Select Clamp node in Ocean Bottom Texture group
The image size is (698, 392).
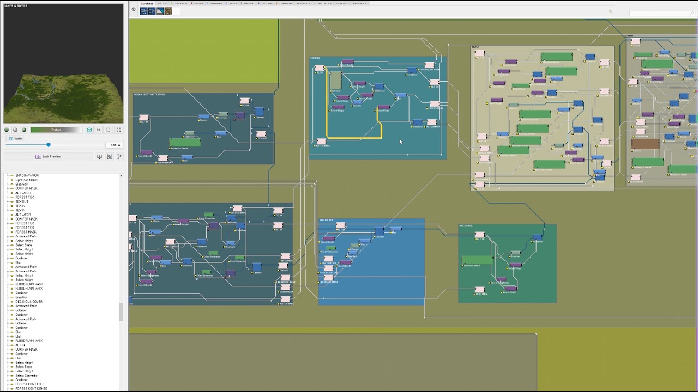(x=203, y=117)
